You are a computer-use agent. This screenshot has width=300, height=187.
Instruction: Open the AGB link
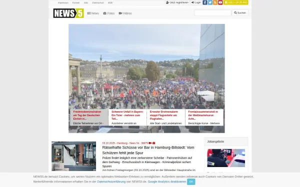tap(110, 2)
